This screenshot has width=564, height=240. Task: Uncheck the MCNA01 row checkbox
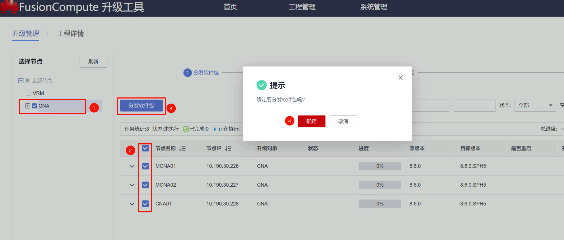pyautogui.click(x=145, y=166)
